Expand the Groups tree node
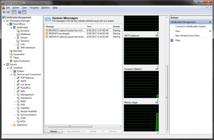 [x=15, y=38]
